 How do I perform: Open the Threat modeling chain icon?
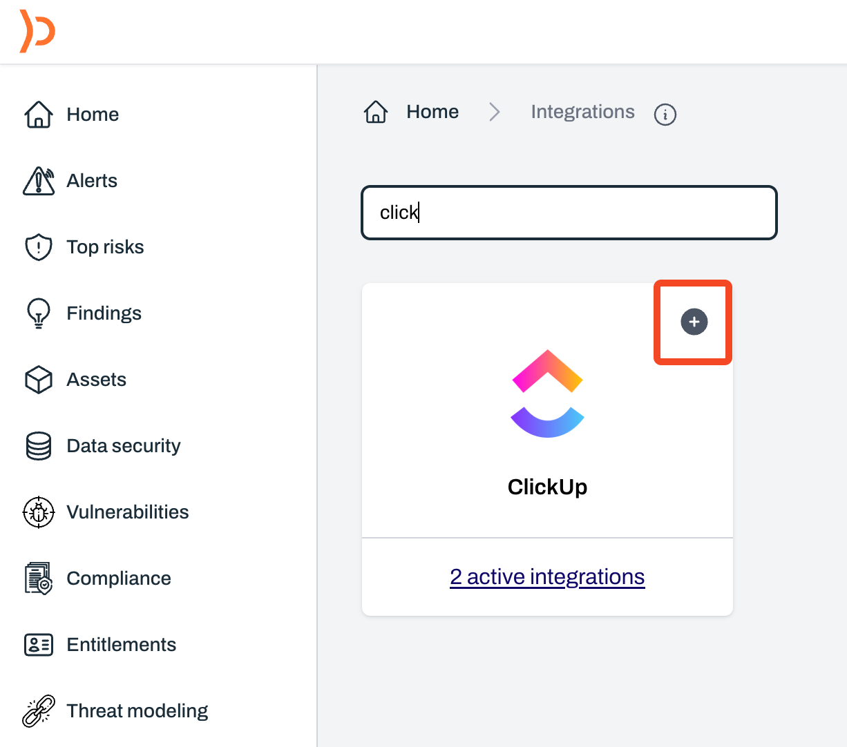pyautogui.click(x=39, y=711)
